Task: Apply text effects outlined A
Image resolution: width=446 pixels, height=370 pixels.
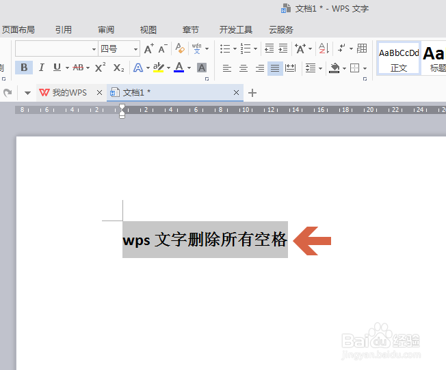Action: [x=138, y=68]
